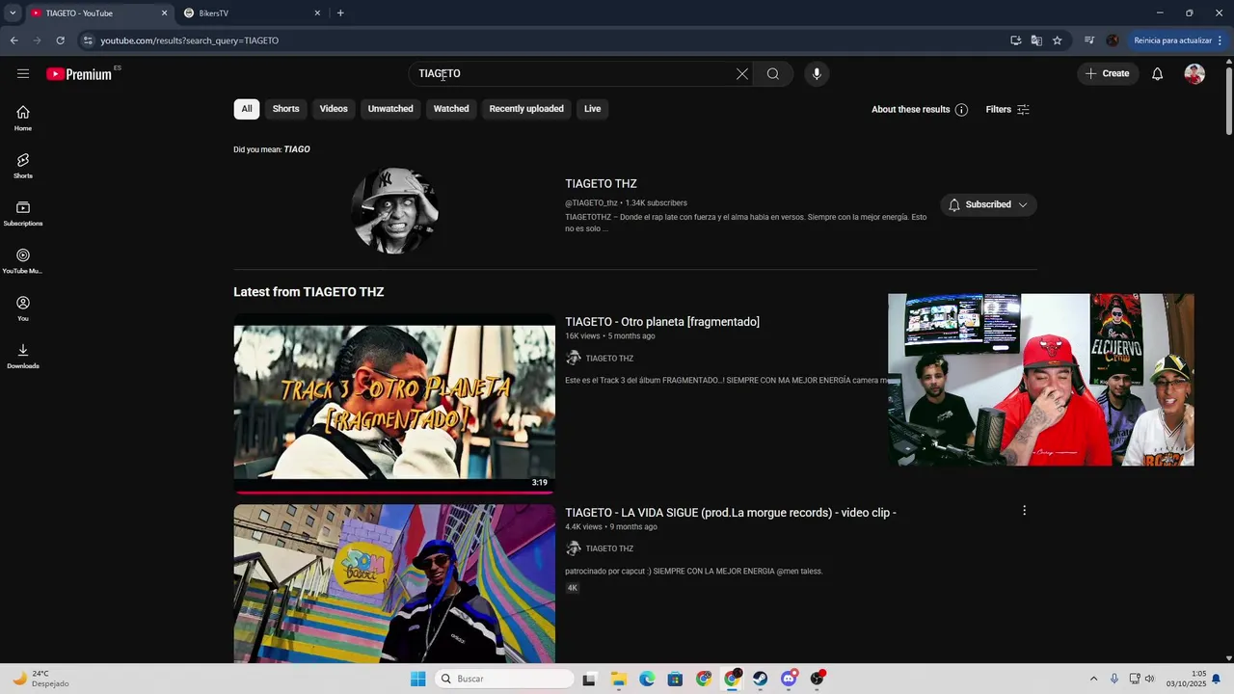1234x694 pixels.
Task: Play the Otro planeta video thumbnail
Action: pos(394,403)
